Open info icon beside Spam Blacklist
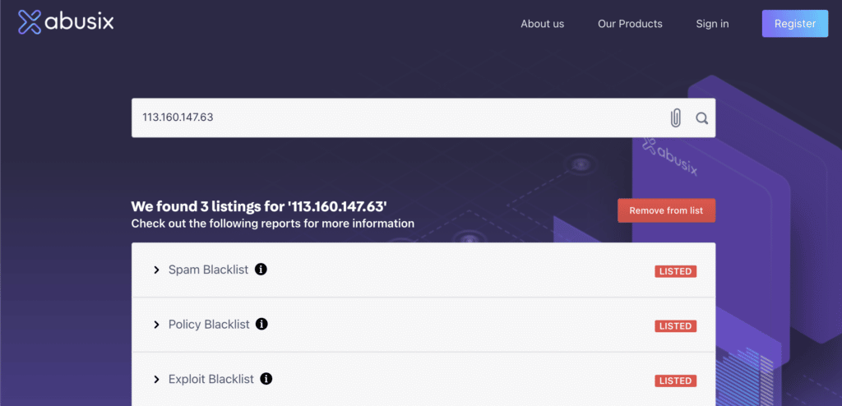Screen dimensions: 842x406 [261, 269]
